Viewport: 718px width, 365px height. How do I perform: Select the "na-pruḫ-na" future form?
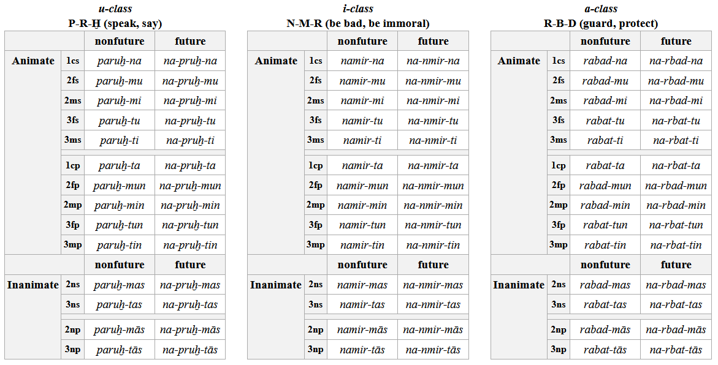click(190, 61)
